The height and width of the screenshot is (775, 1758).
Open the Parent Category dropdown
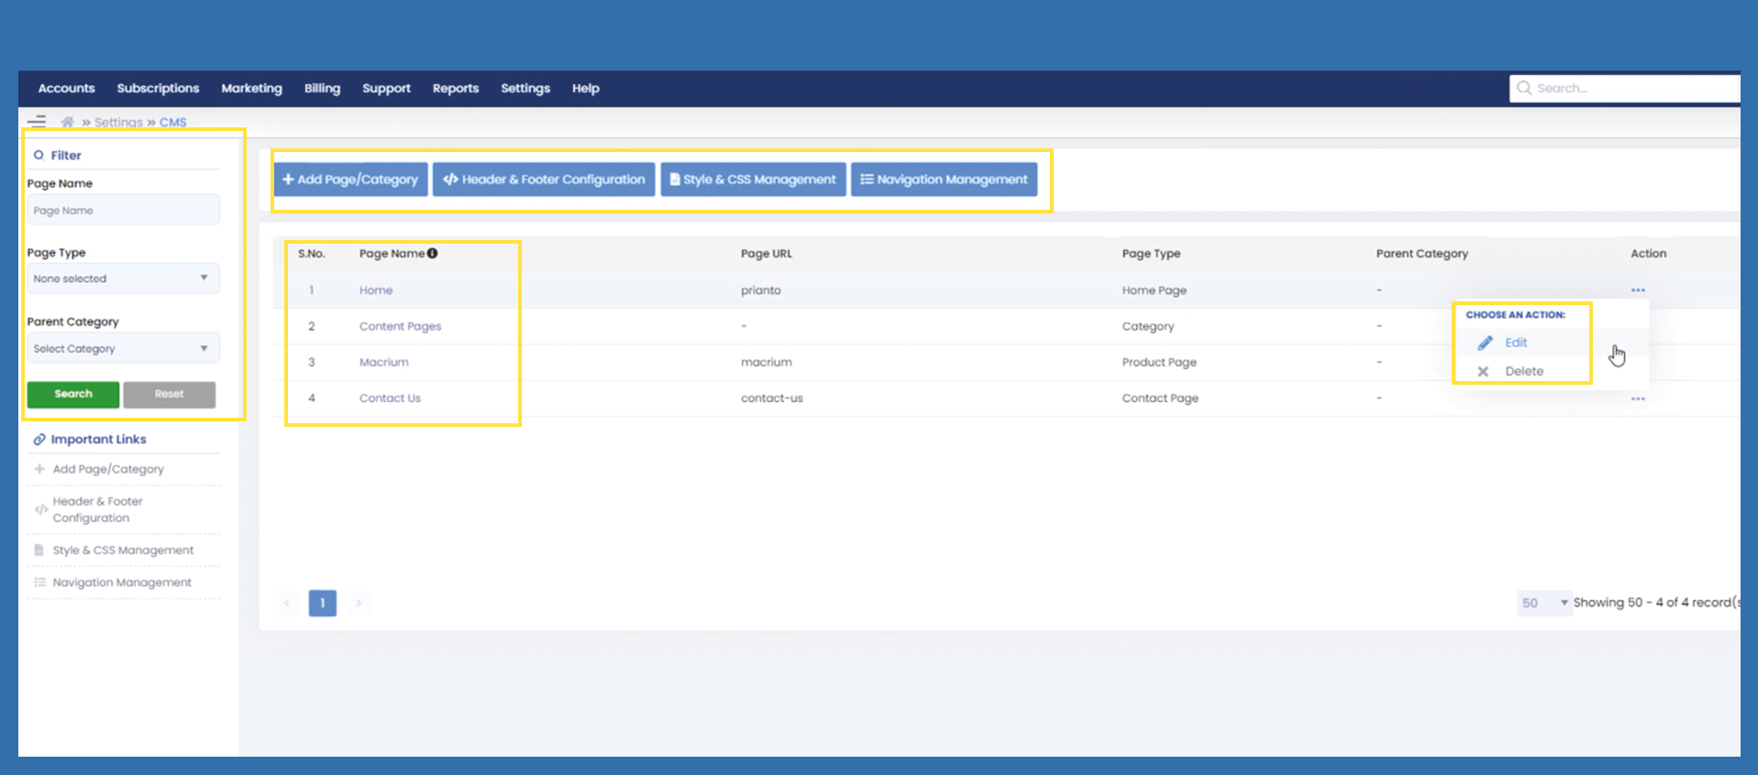point(123,349)
